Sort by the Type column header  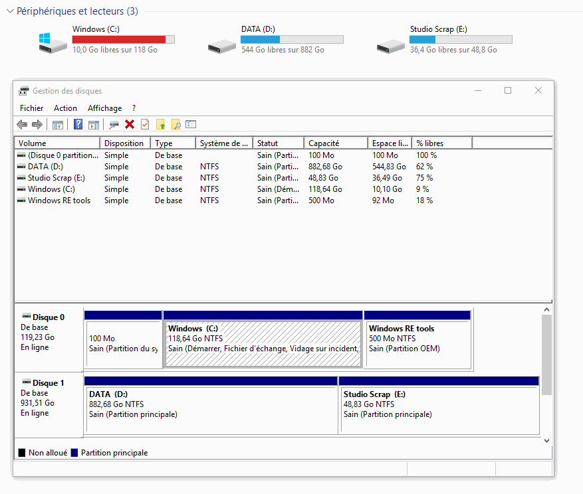click(173, 143)
